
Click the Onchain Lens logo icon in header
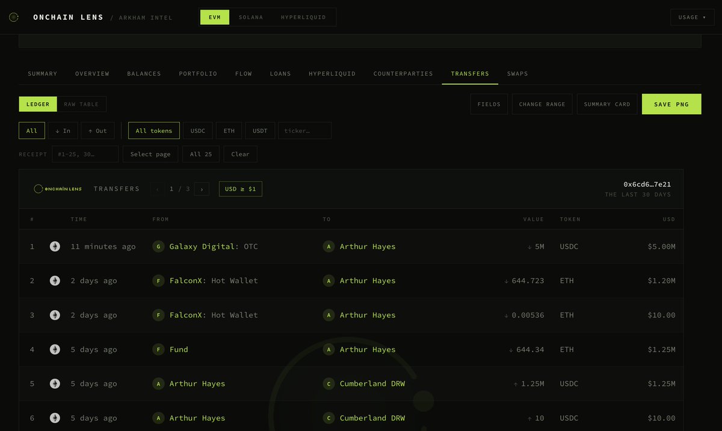pos(14,17)
